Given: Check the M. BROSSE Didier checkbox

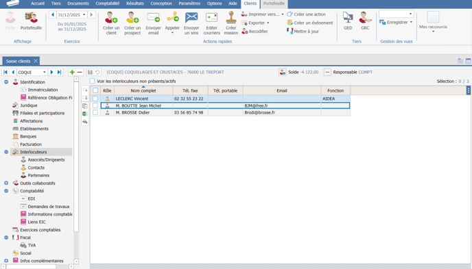Looking at the screenshot, I should point(95,112).
